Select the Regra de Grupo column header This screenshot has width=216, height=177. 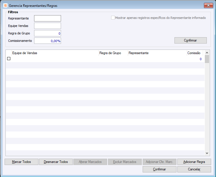tap(113, 53)
